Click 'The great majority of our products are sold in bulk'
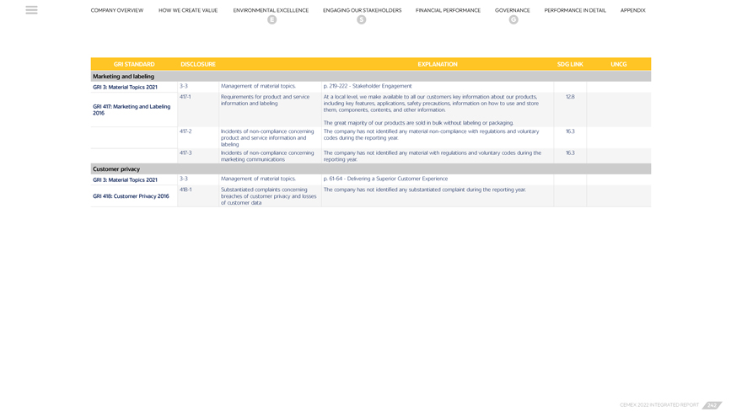The width and height of the screenshot is (742, 417). click(x=418, y=122)
